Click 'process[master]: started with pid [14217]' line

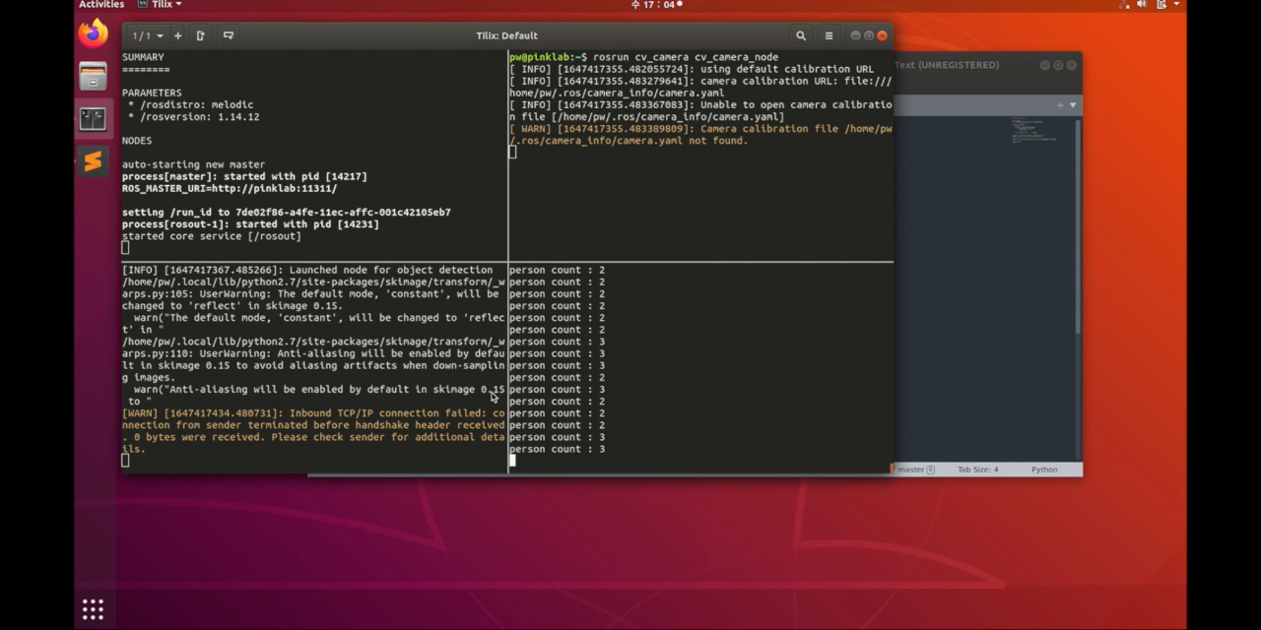(244, 176)
